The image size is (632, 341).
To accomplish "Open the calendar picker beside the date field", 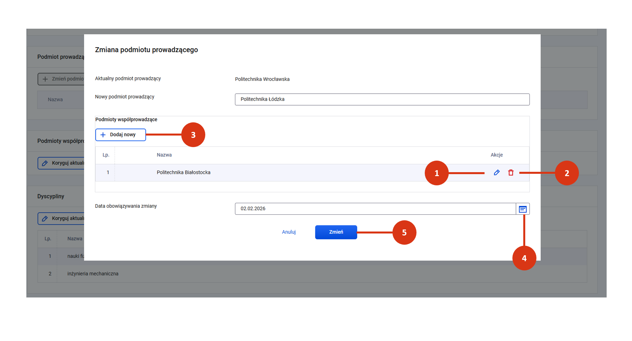I will point(522,209).
